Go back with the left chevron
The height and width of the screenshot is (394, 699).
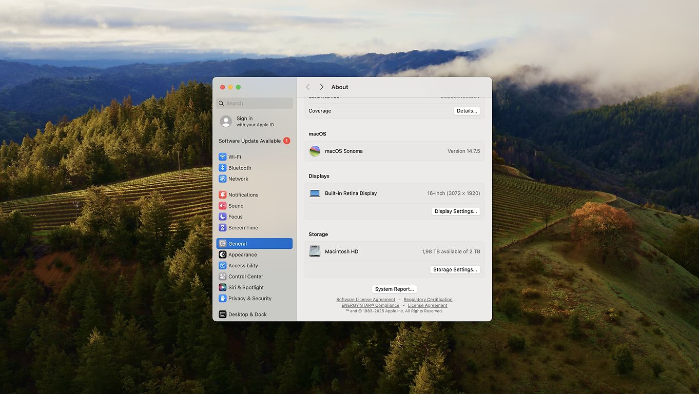[x=308, y=87]
